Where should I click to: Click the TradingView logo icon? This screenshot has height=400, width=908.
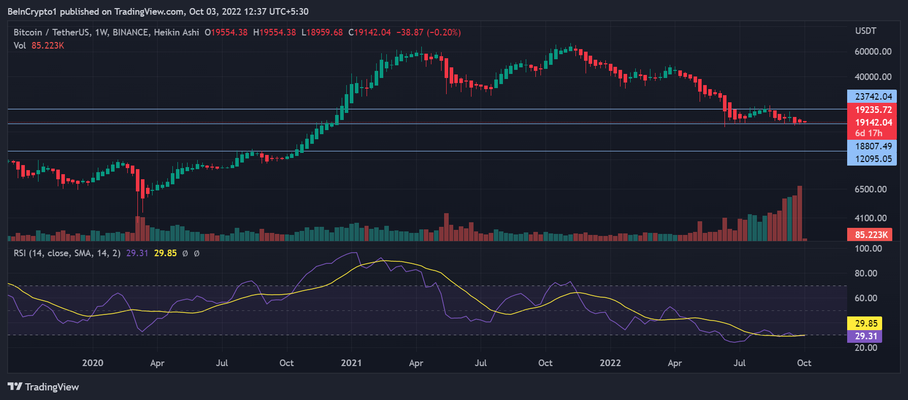[15, 387]
